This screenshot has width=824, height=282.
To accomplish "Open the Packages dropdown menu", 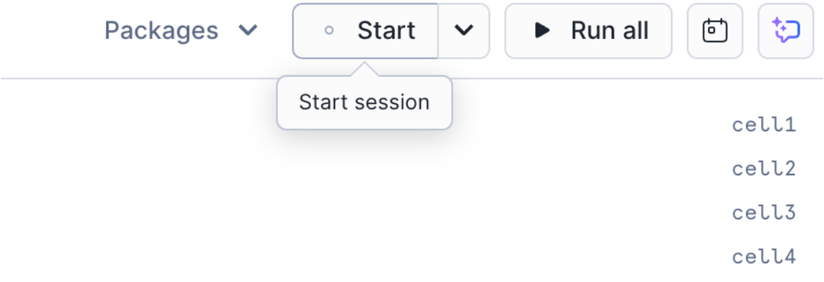I will [182, 31].
